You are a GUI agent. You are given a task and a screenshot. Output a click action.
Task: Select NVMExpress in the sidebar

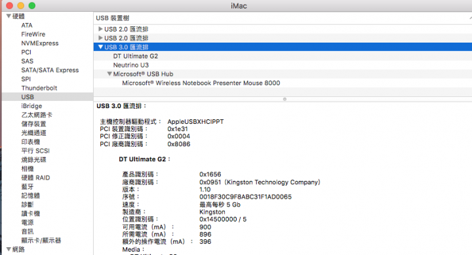(x=40, y=43)
